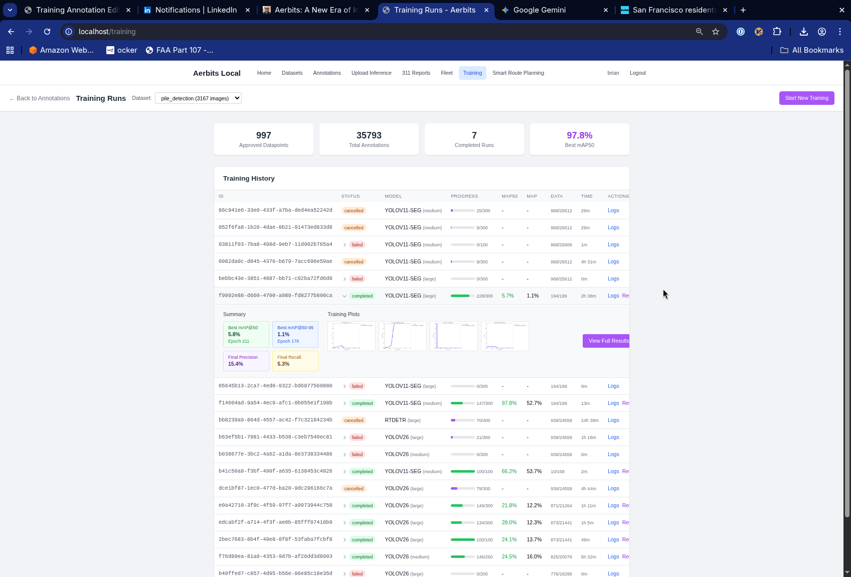The image size is (851, 577).
Task: Expand the failed 93811f03 run row
Action: tap(345, 245)
